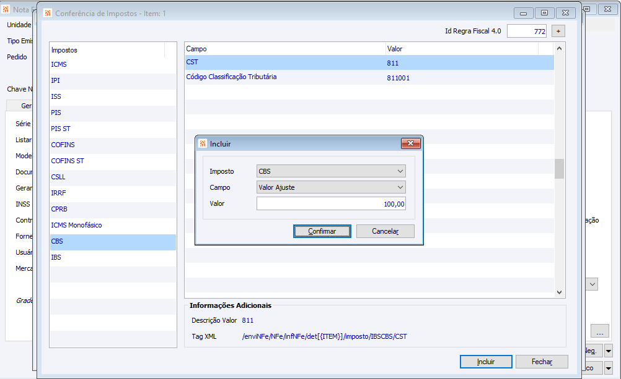Select PIS in the Impostos list
The width and height of the screenshot is (621, 379).
[113, 113]
